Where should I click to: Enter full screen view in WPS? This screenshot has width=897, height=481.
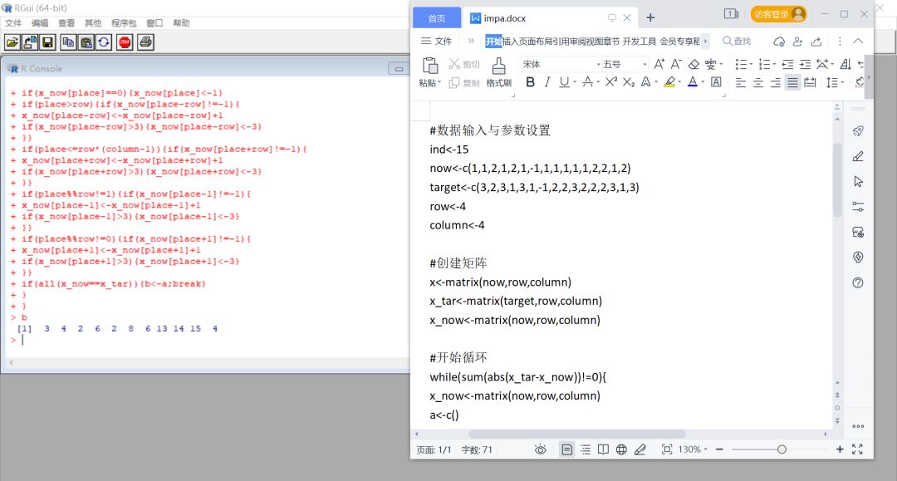857,449
